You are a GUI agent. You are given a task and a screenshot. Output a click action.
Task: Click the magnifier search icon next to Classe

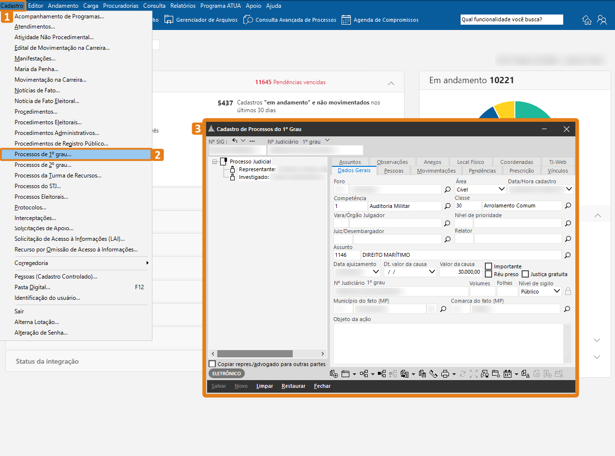pos(568,206)
